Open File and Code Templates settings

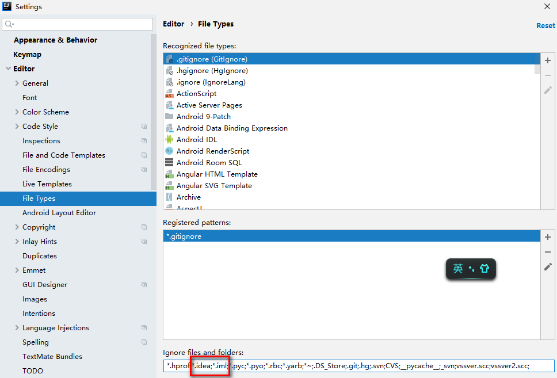(64, 155)
